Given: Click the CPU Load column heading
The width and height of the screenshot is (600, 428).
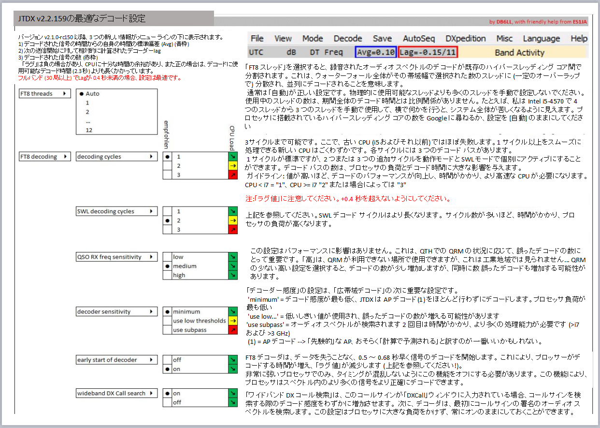Looking at the screenshot, I should pyautogui.click(x=232, y=138).
